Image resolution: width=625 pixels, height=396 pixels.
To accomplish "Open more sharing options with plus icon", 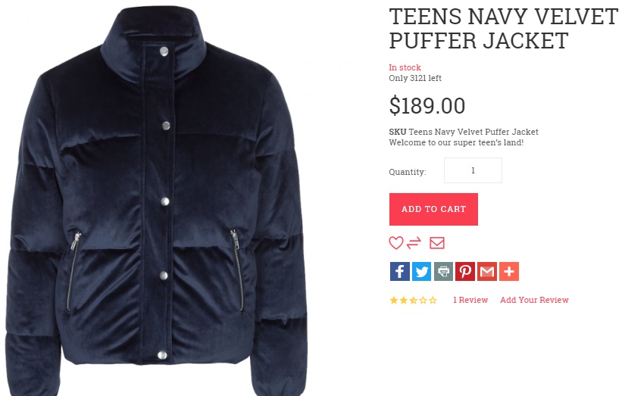I will pyautogui.click(x=509, y=271).
